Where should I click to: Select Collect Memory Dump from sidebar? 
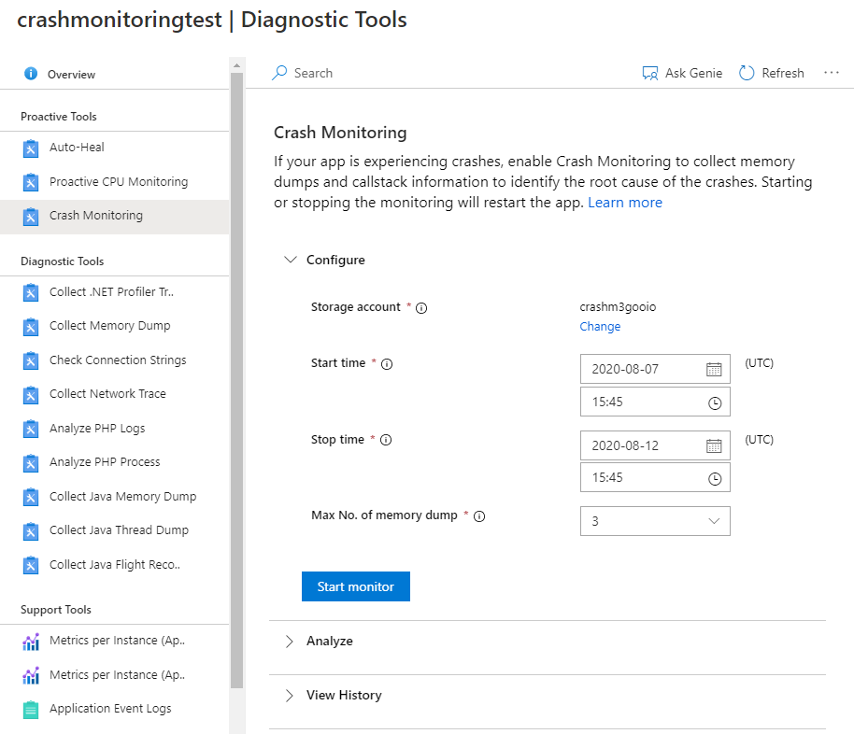109,326
